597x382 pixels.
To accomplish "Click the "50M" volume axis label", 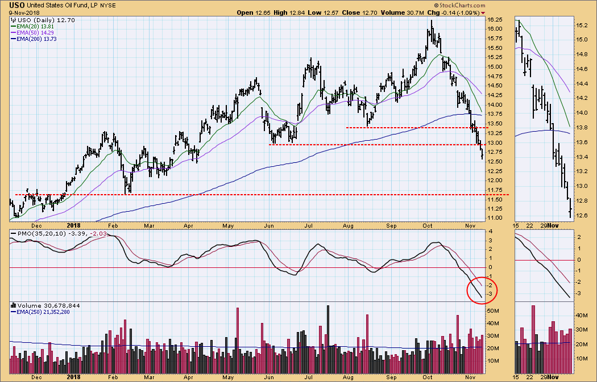I will point(494,311).
